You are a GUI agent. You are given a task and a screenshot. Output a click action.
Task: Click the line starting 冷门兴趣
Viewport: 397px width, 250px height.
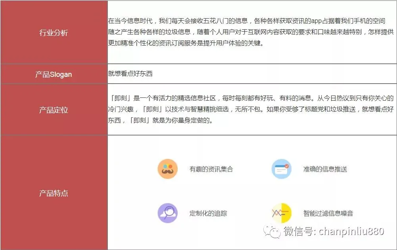(x=251, y=109)
